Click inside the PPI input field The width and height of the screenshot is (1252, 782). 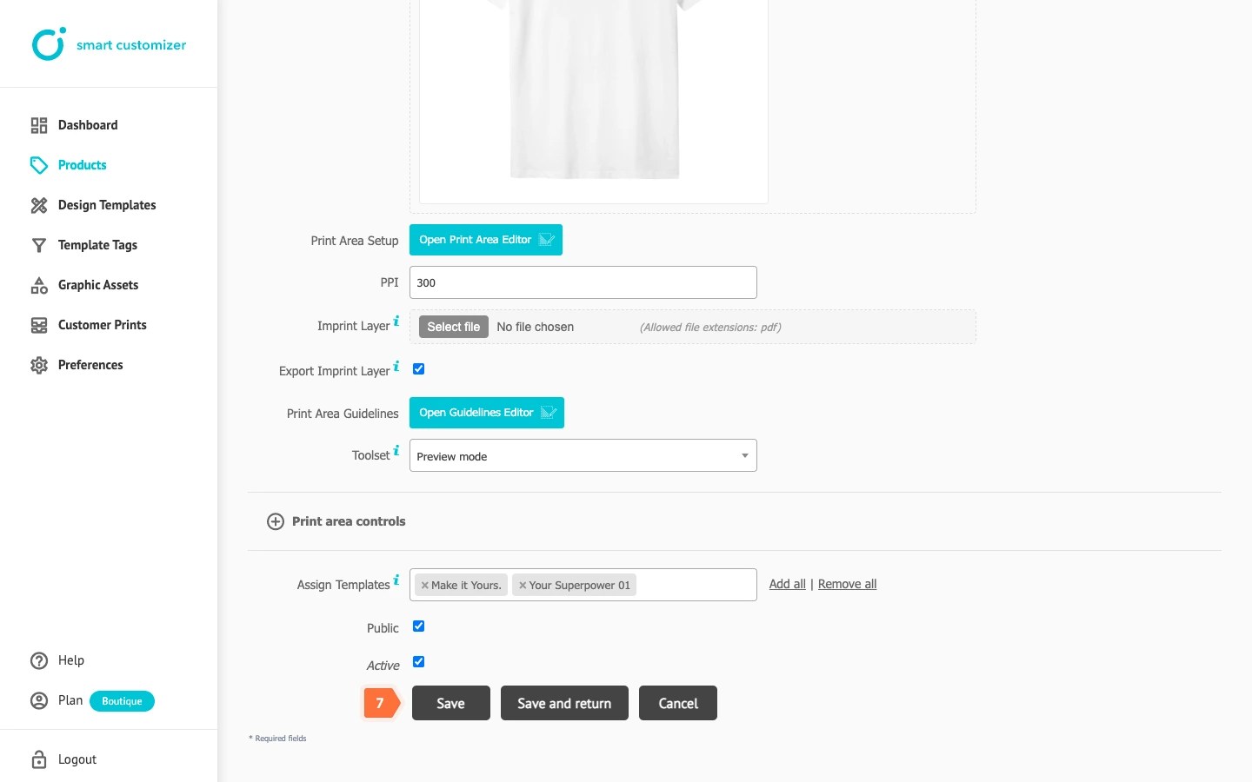pos(583,282)
